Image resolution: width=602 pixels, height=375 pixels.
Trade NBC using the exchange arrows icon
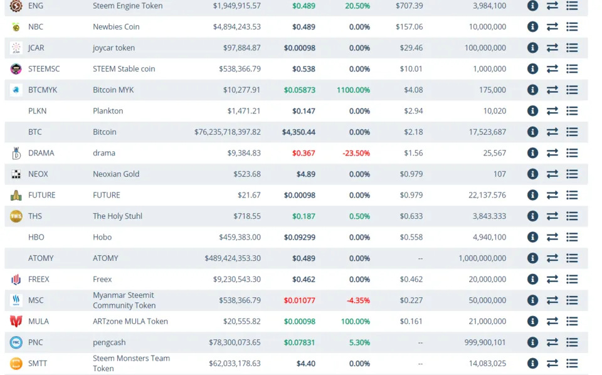pos(552,27)
